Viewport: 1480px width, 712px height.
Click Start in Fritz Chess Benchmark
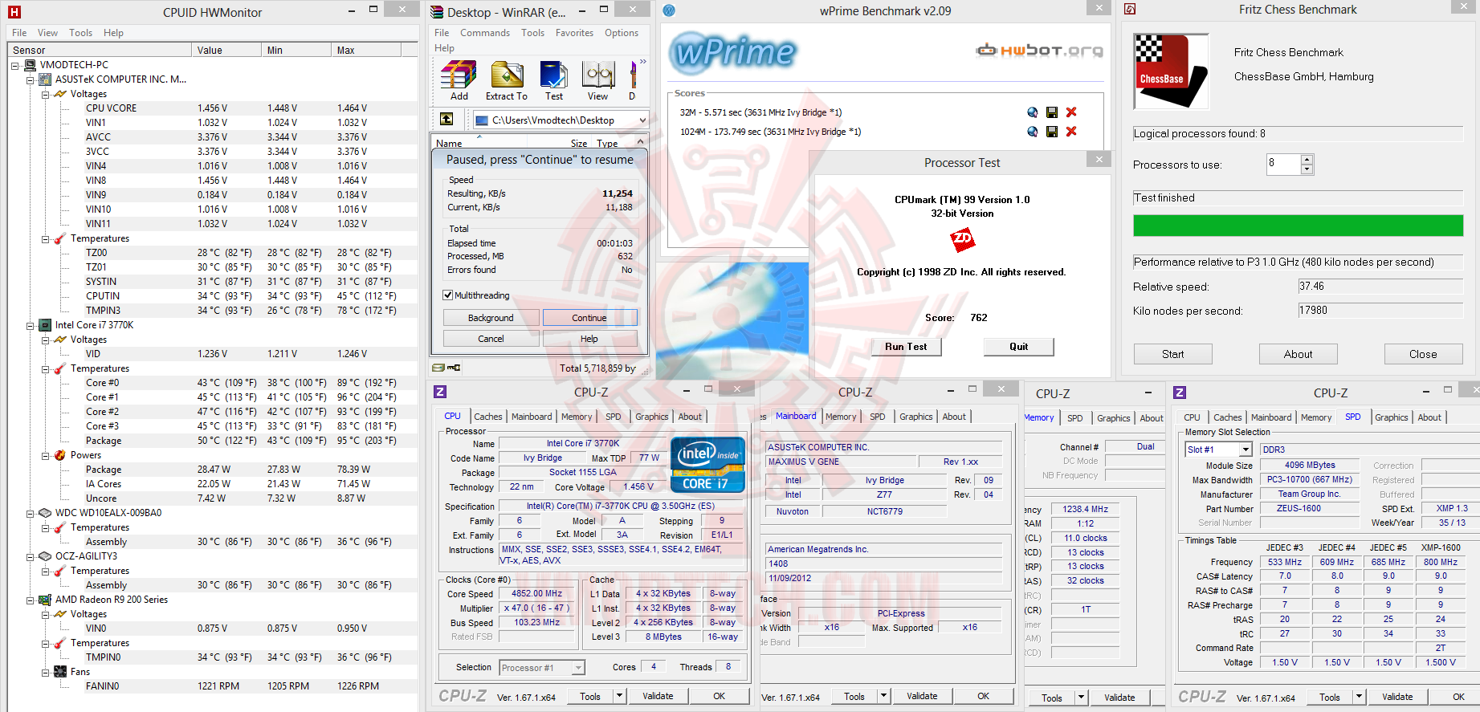tap(1172, 354)
